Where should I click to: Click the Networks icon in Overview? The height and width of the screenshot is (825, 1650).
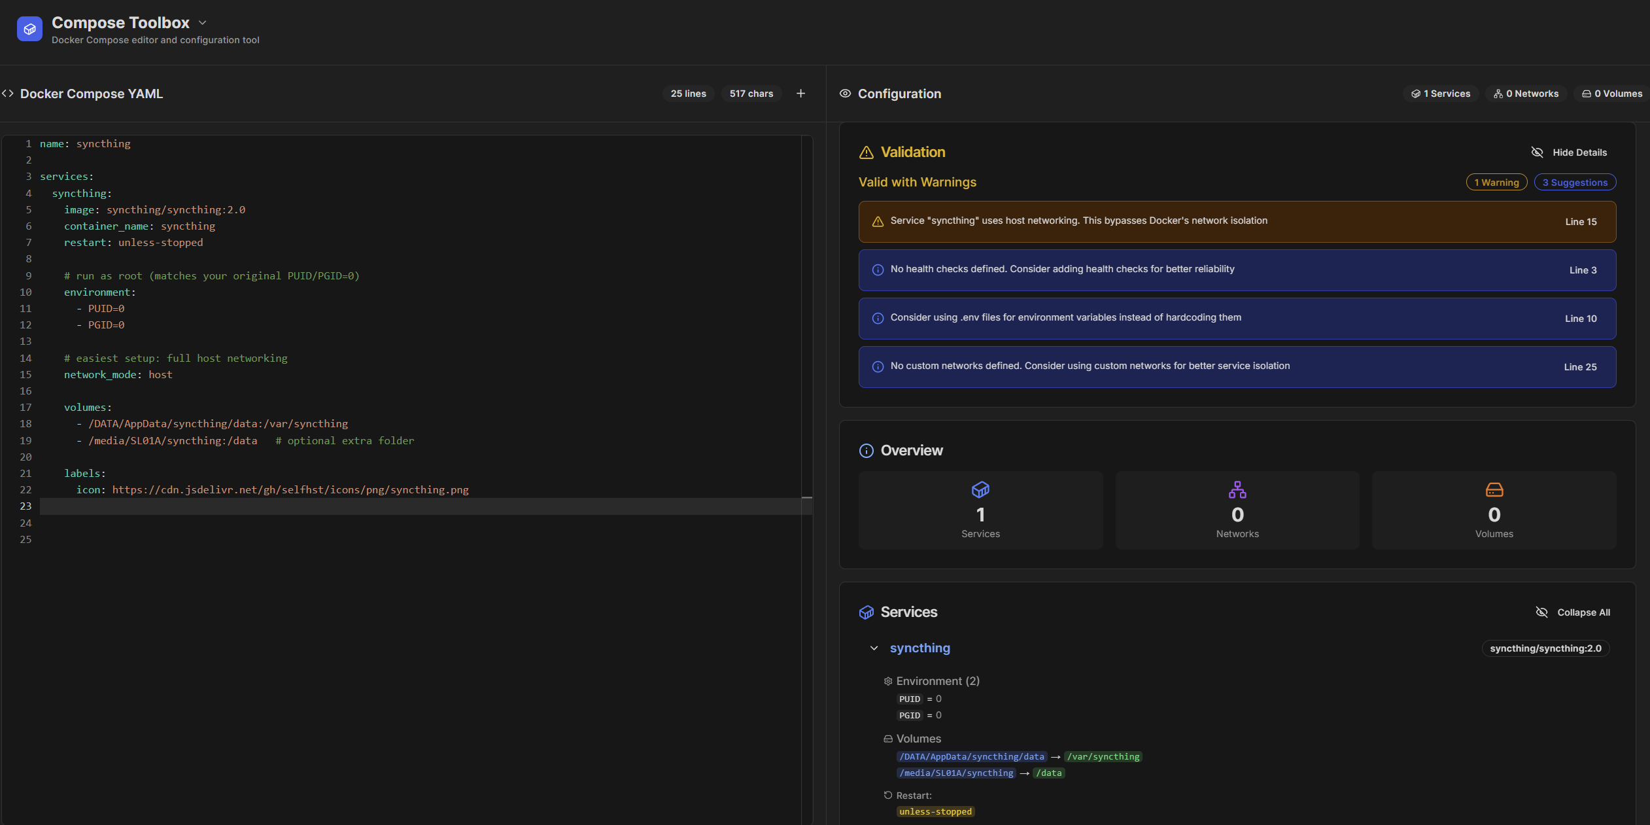[x=1237, y=489]
